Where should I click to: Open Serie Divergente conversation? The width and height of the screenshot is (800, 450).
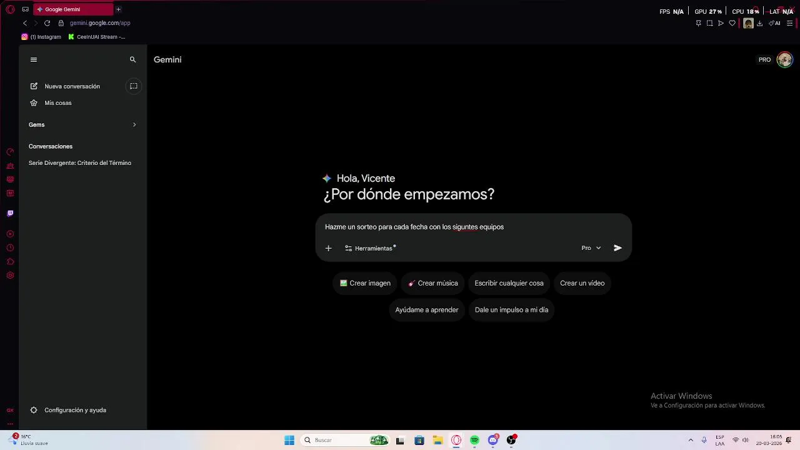coord(80,163)
